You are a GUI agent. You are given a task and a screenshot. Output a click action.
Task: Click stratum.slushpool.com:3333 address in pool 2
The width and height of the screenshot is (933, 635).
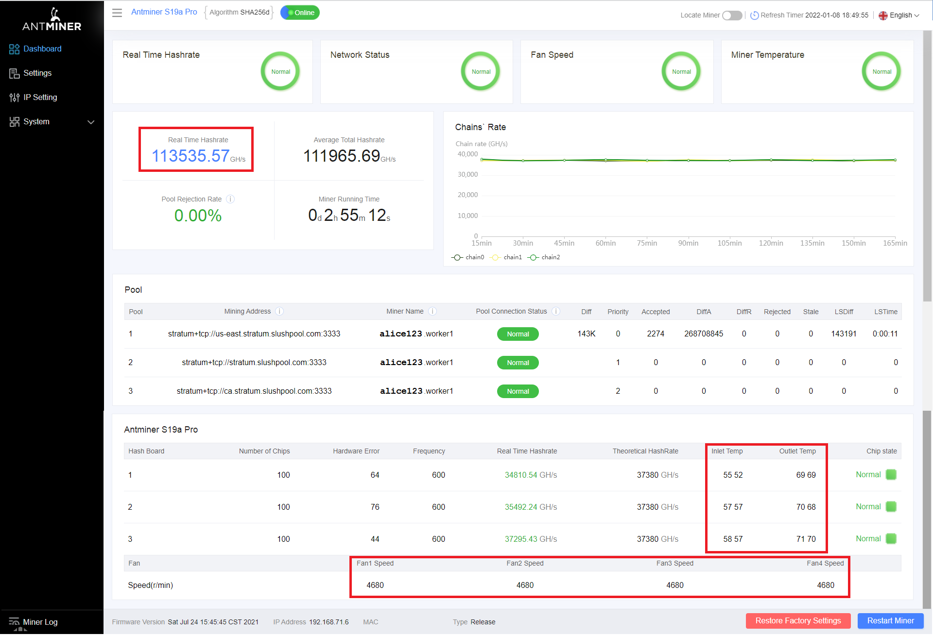coord(254,363)
